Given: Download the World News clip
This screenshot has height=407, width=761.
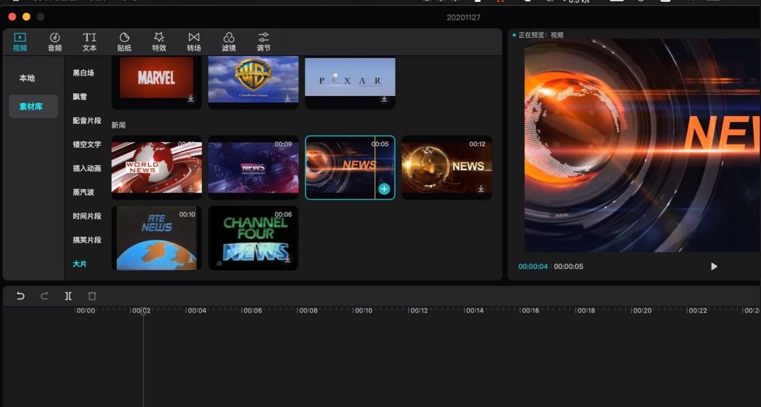Looking at the screenshot, I should coord(191,188).
